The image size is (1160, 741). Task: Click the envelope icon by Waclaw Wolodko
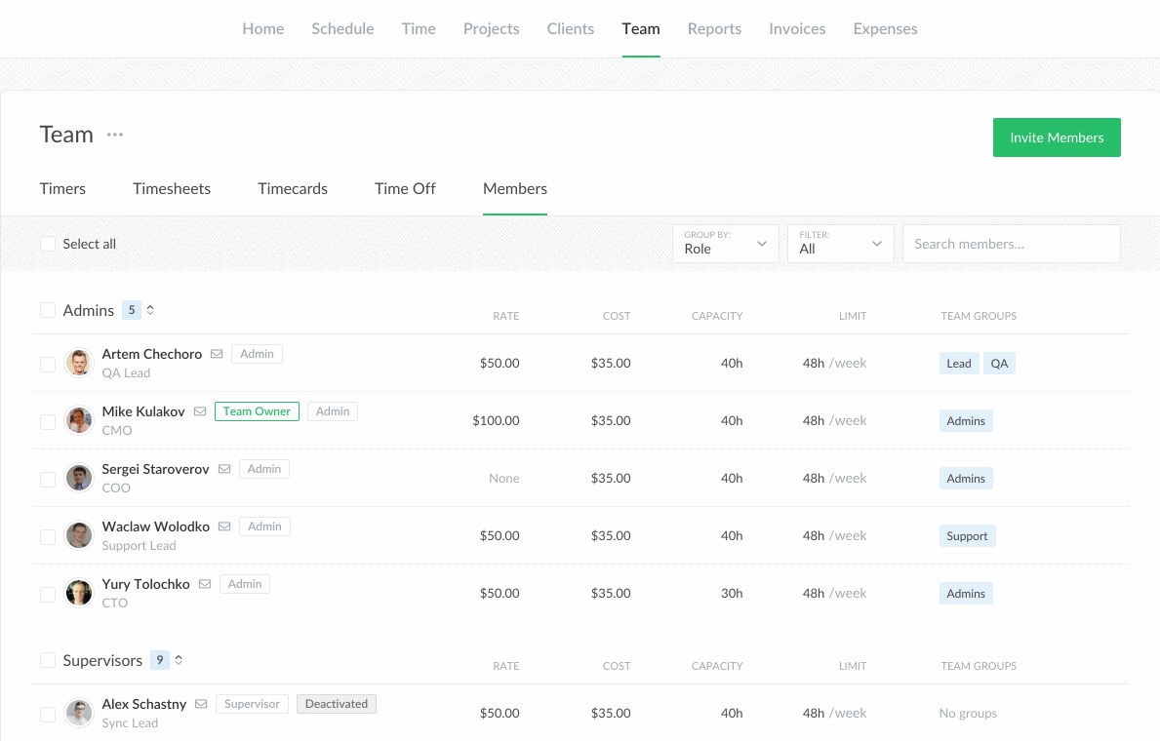pos(224,526)
